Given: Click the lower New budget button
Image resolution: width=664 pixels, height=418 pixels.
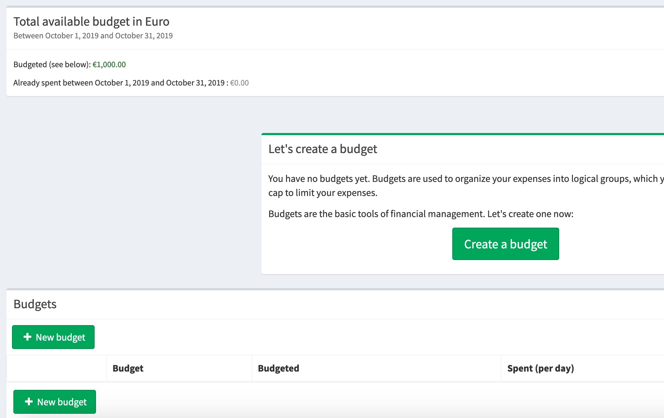Looking at the screenshot, I should coord(55,401).
